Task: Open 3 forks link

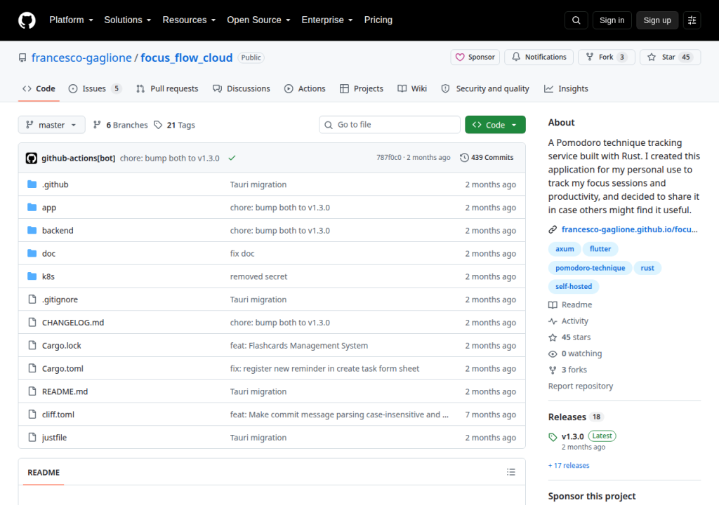Action: pyautogui.click(x=567, y=370)
